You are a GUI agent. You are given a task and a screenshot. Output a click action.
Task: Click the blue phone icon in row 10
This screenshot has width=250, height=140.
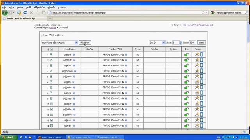tap(202, 104)
